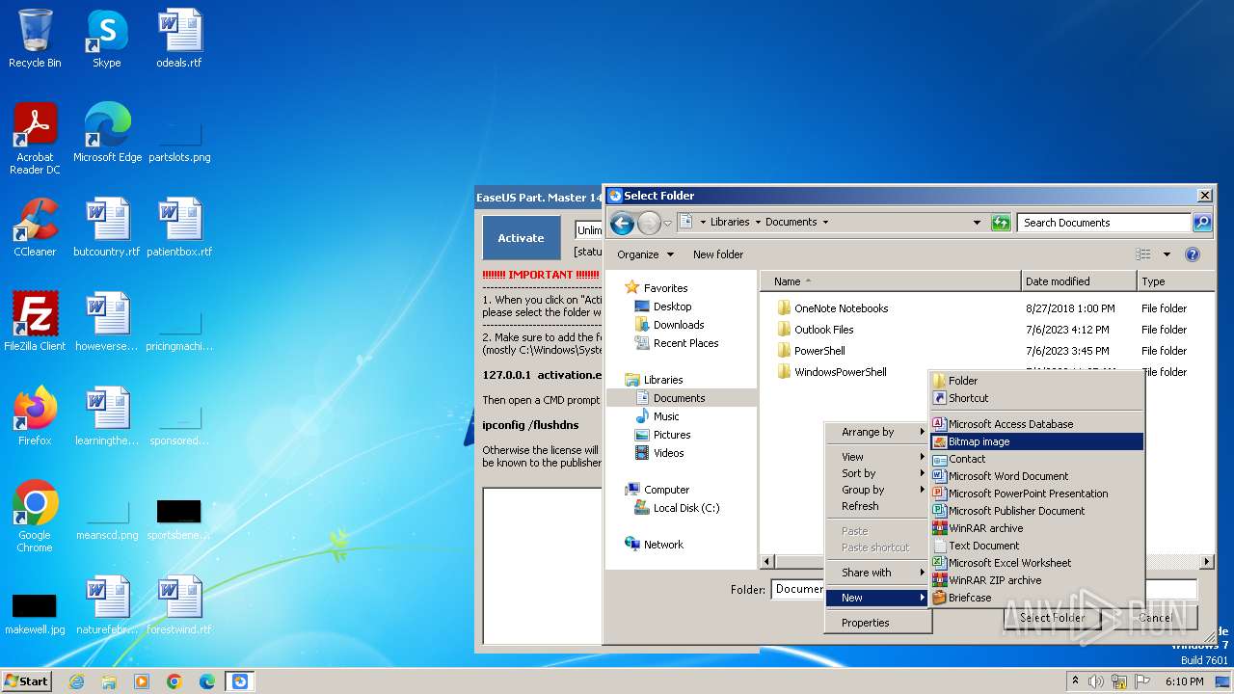Viewport: 1234px width, 694px height.
Task: Open the View submenu
Action: [x=878, y=457]
